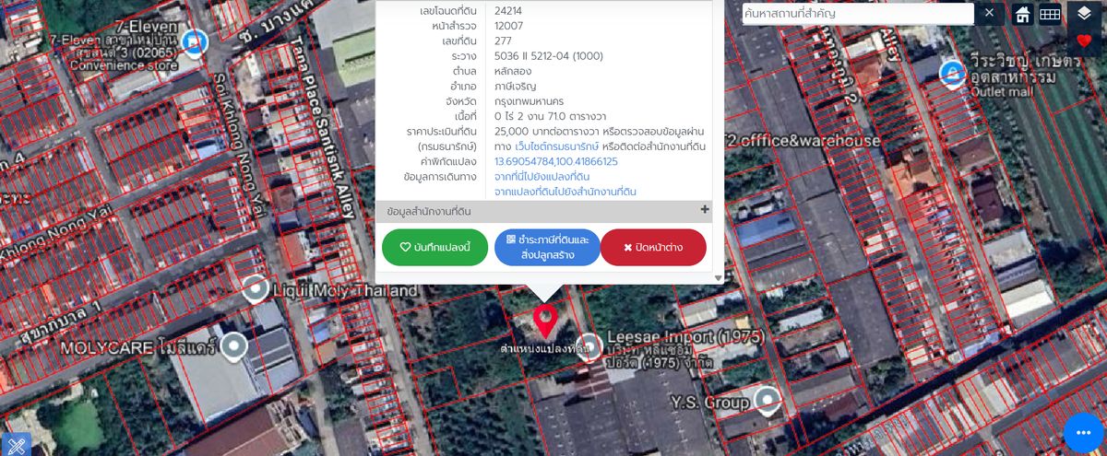Click the ข้อมูลสำนักงานที่ดิน section header

pyautogui.click(x=543, y=211)
